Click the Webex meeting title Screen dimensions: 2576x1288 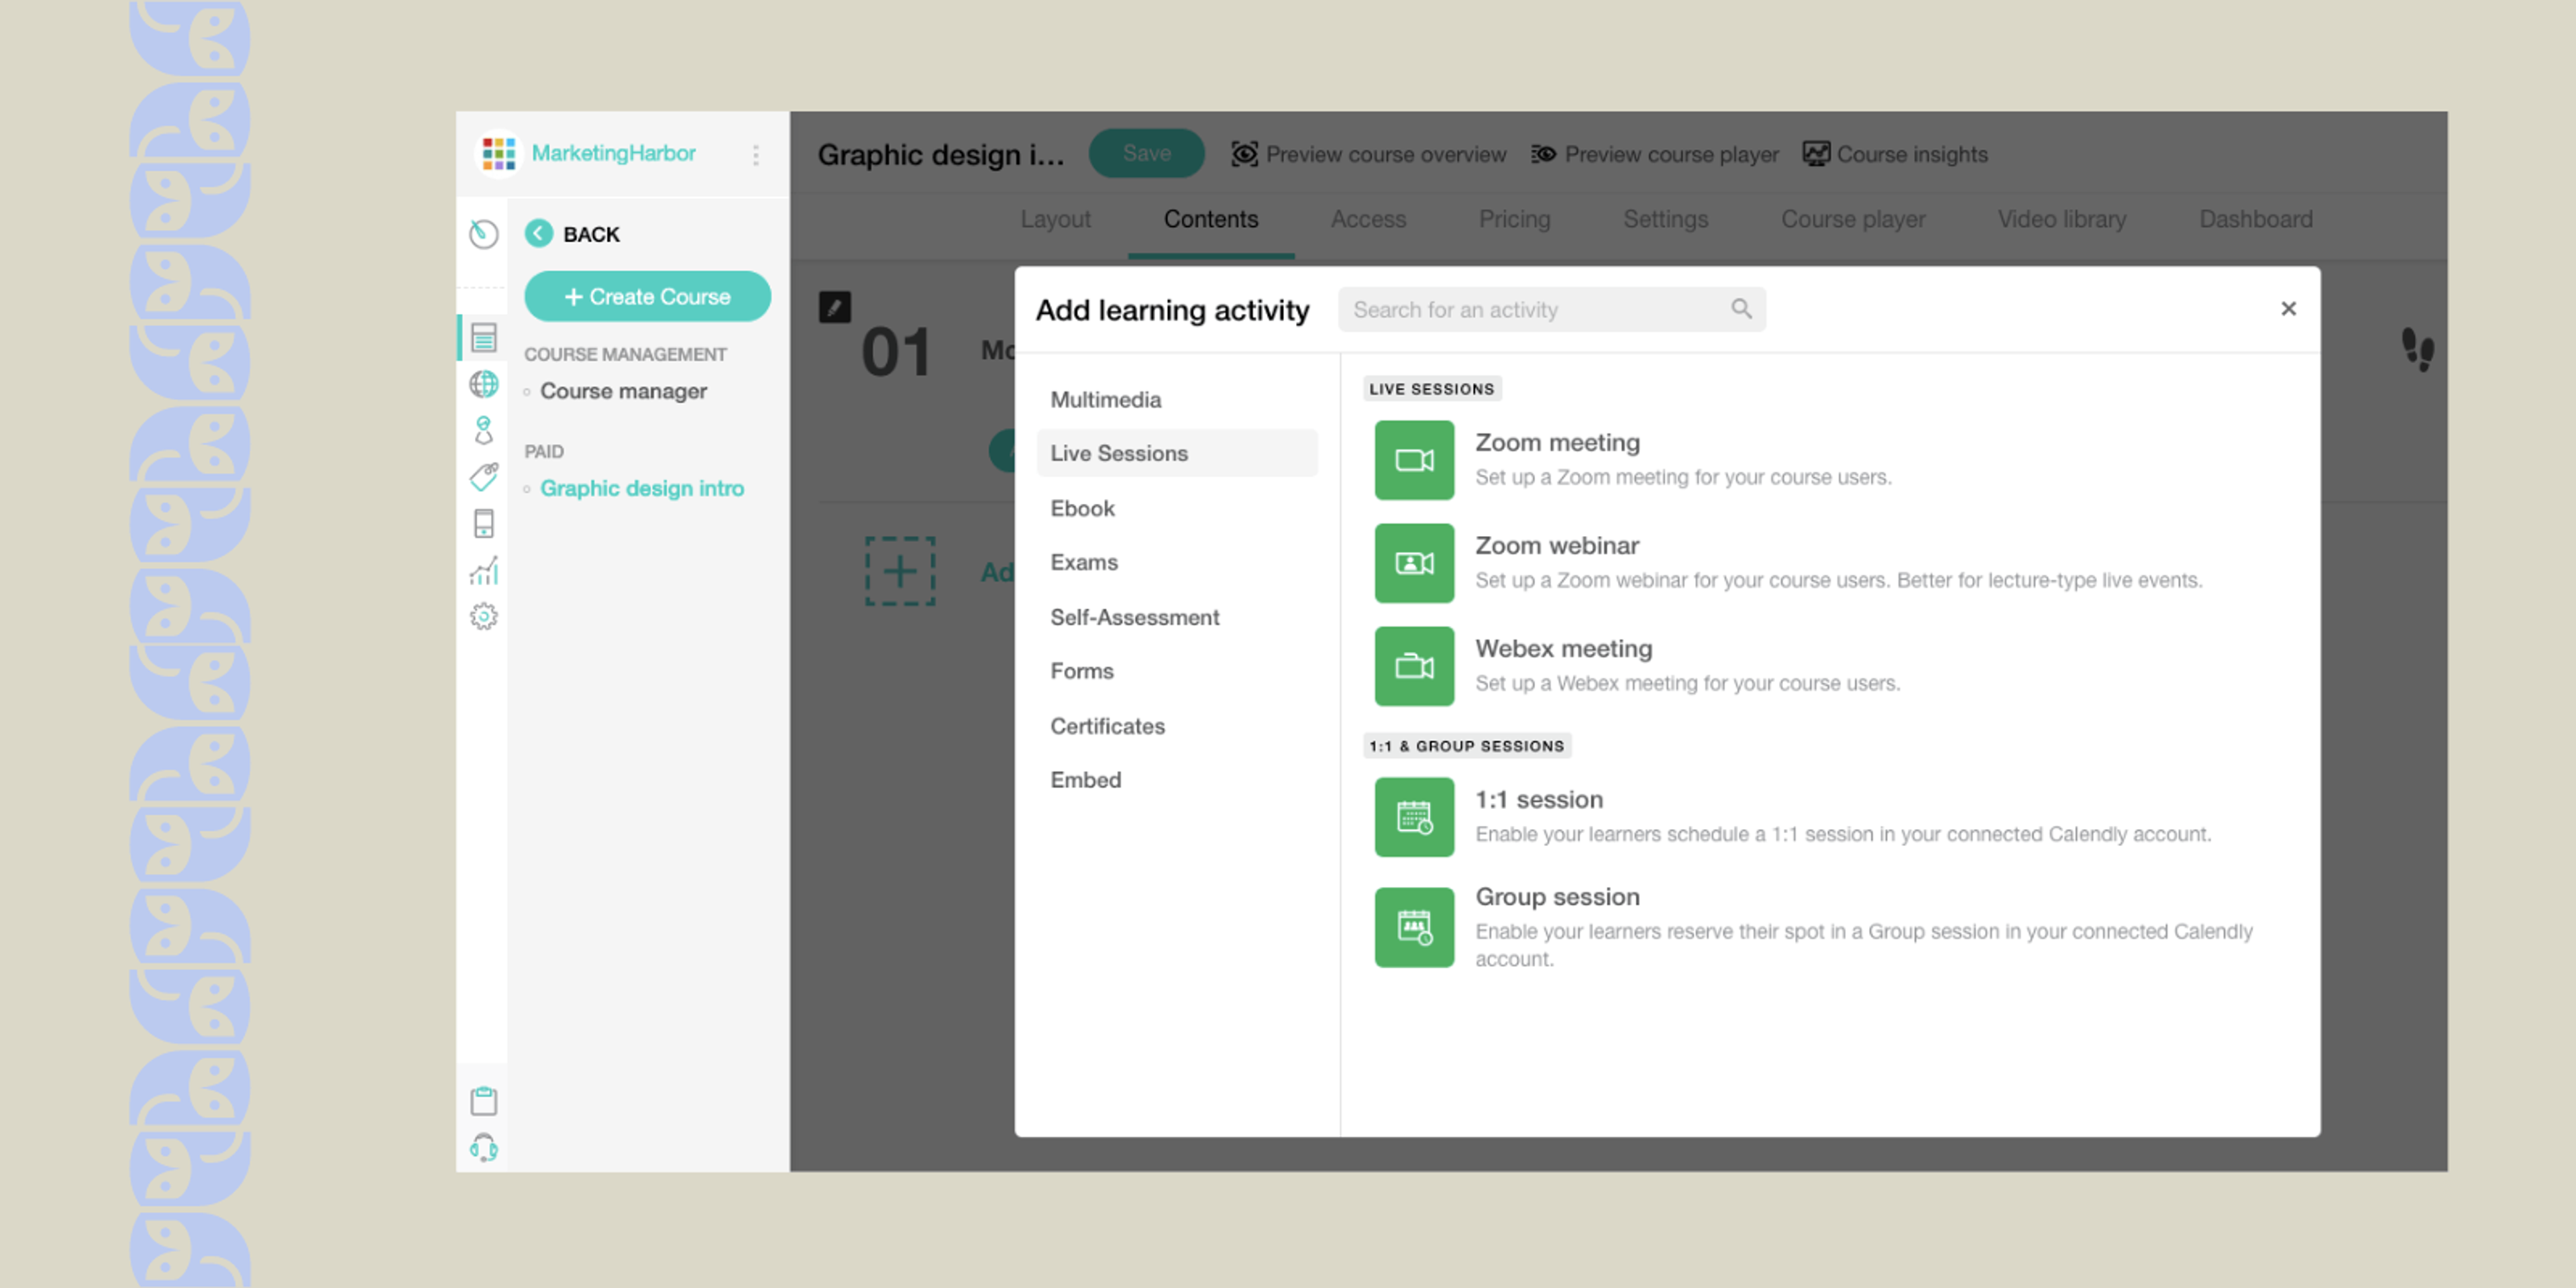pos(1563,648)
